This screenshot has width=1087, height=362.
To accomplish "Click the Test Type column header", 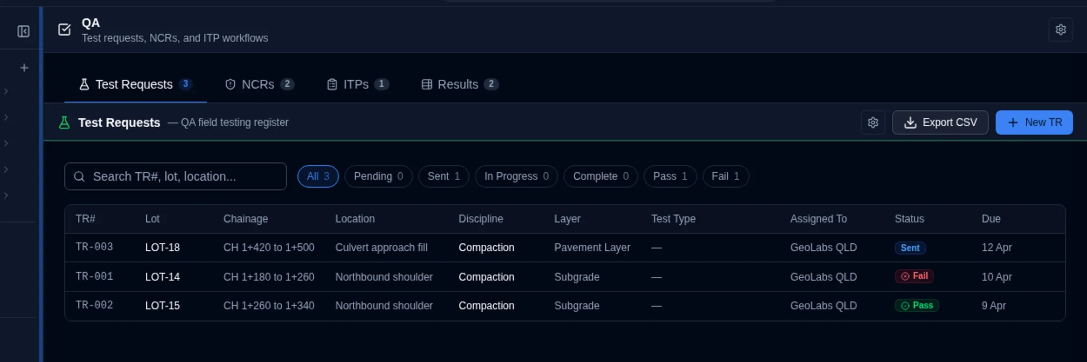I will point(673,219).
